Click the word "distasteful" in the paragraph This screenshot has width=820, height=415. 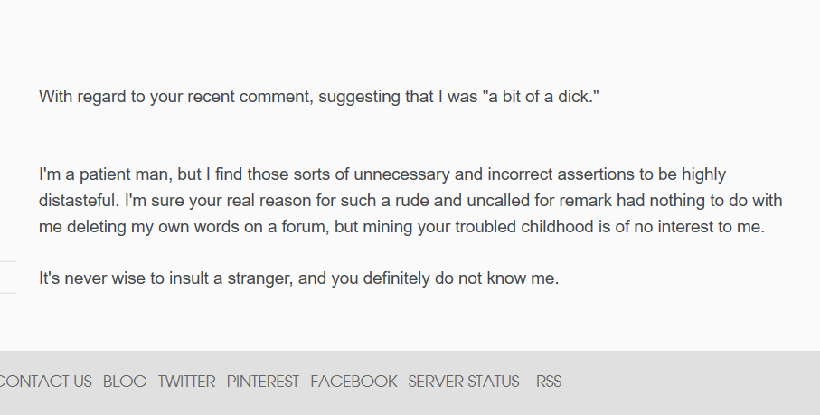pyautogui.click(x=79, y=201)
